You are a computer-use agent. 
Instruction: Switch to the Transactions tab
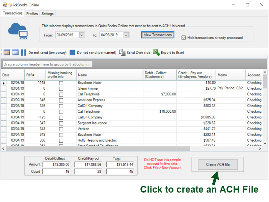[12, 13]
